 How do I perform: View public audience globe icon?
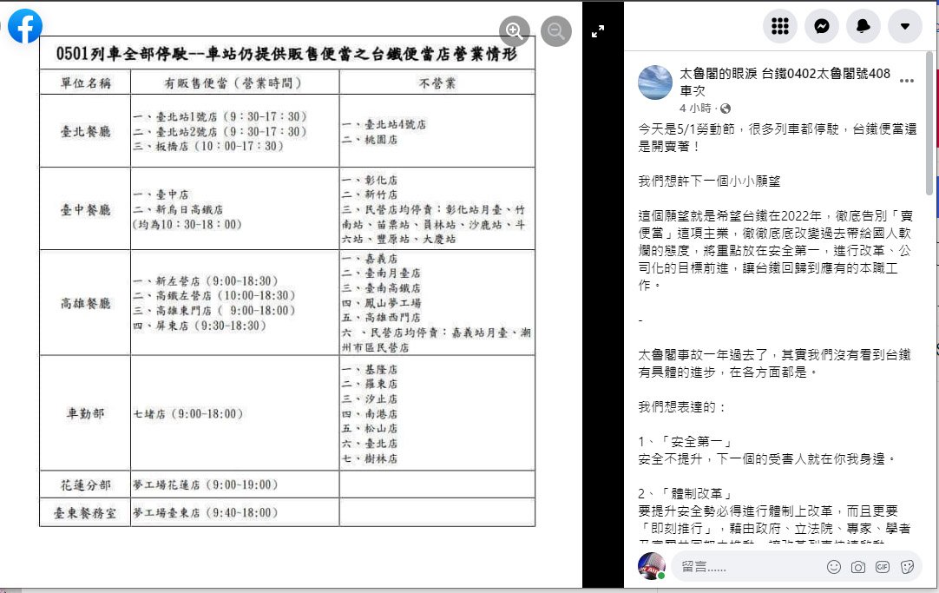pyautogui.click(x=726, y=109)
